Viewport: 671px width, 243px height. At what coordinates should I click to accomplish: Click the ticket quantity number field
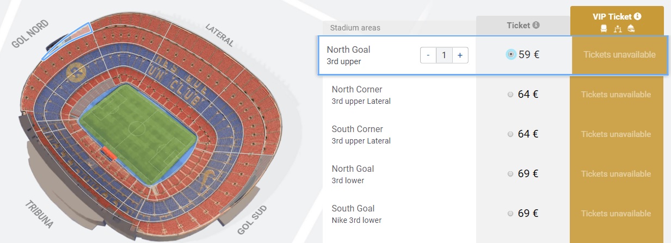(444, 55)
